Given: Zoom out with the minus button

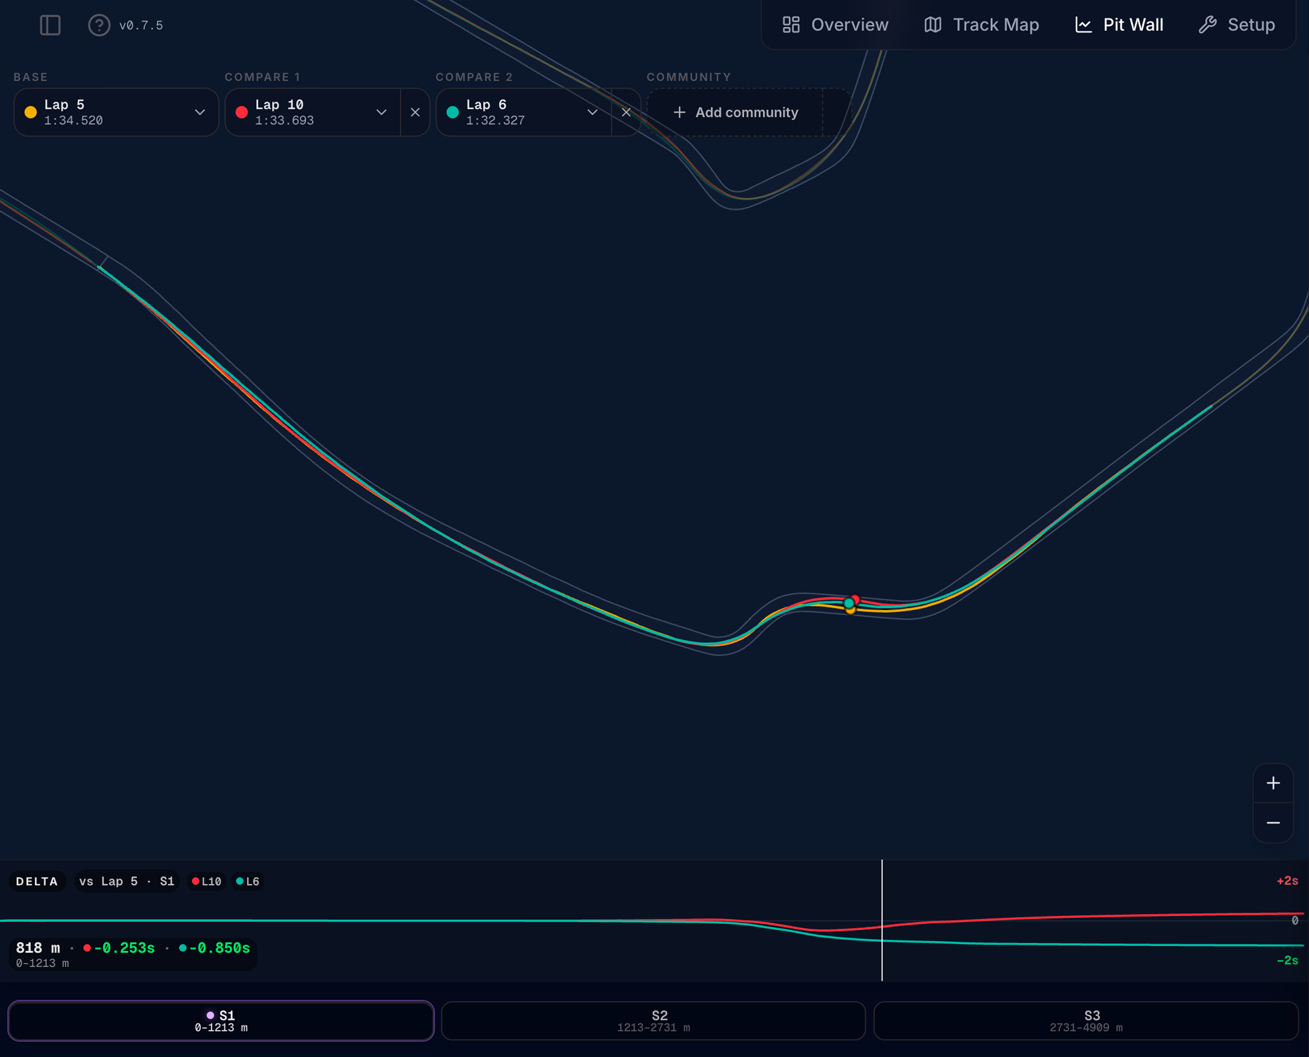Looking at the screenshot, I should point(1273,822).
